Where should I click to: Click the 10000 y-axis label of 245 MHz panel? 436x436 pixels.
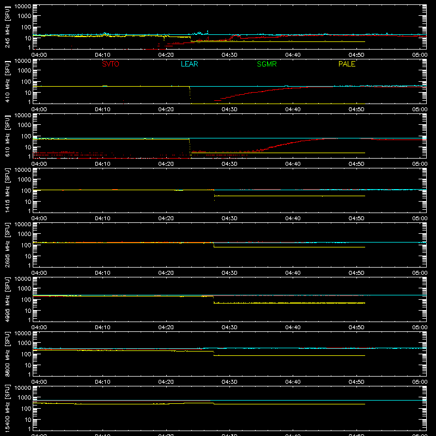coord(23,7)
